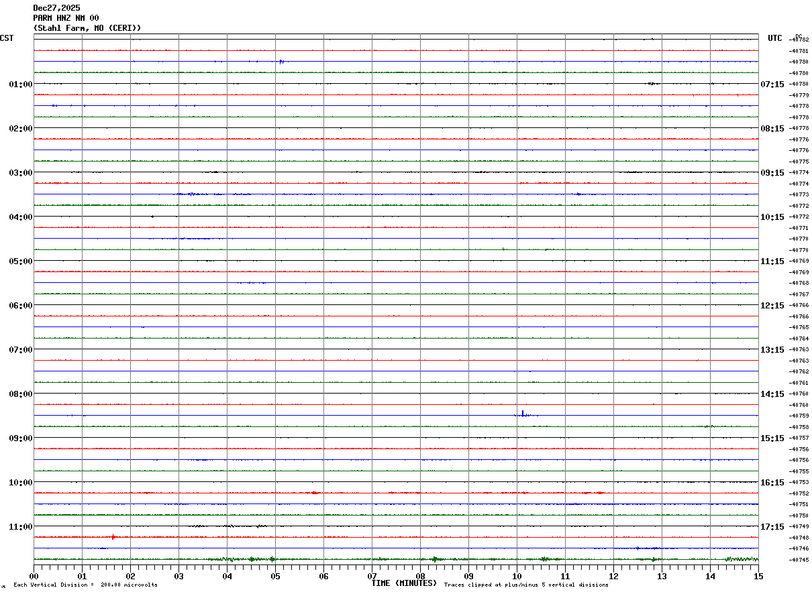Viewport: 812px width, 594px height.
Task: Click the 13:15 UTC time label
Action: [772, 350]
